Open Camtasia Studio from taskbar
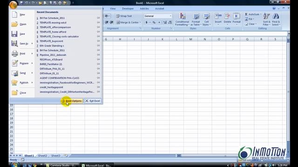 (62, 165)
